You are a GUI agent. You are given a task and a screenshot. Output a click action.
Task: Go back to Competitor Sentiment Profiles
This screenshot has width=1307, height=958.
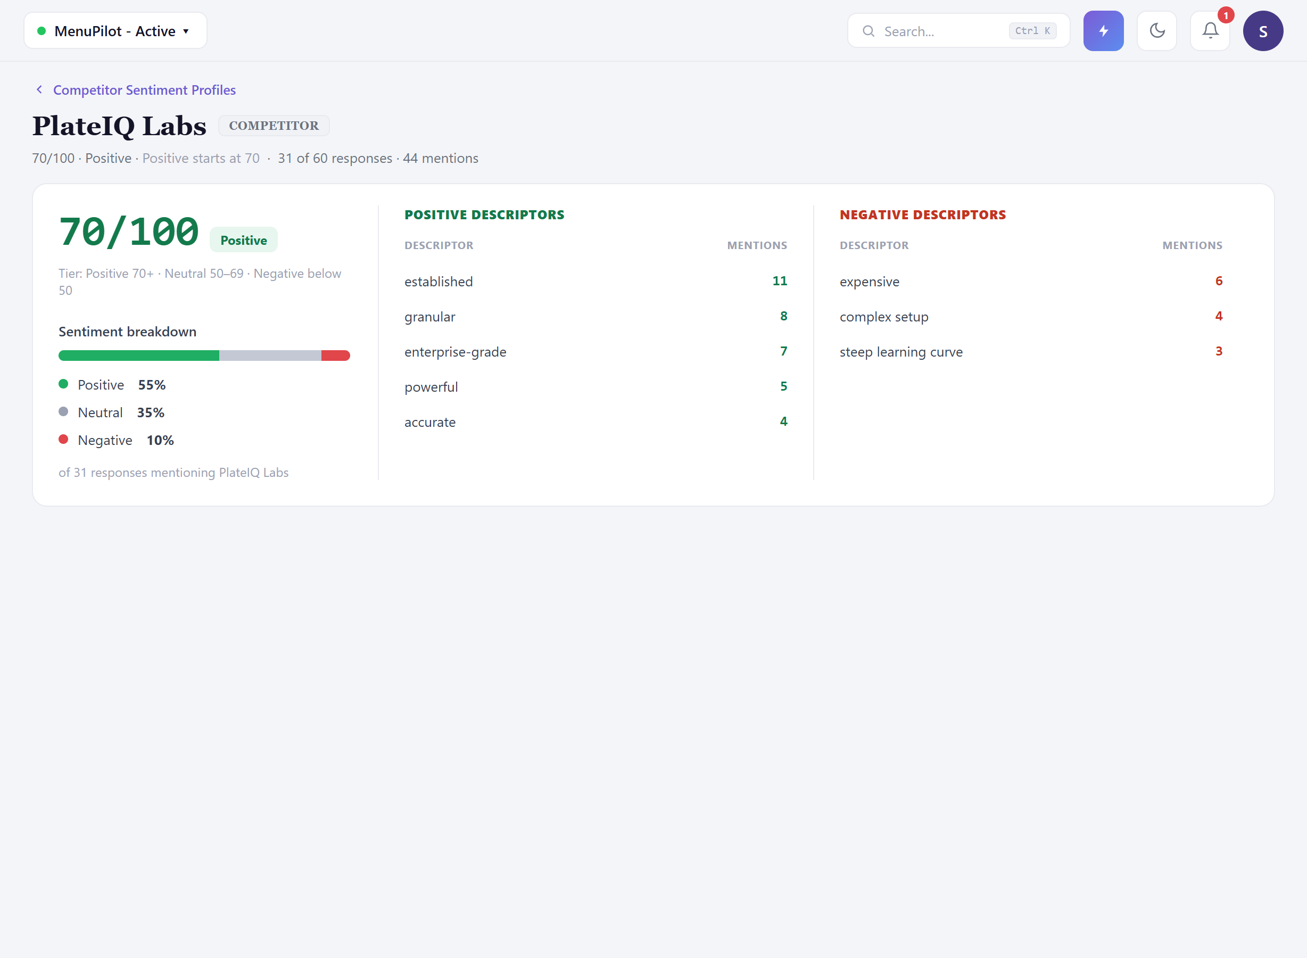point(144,90)
